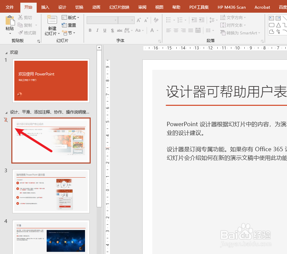This screenshot has width=287, height=254.
Task: Open the PDF工具集 tab
Action: point(199,7)
